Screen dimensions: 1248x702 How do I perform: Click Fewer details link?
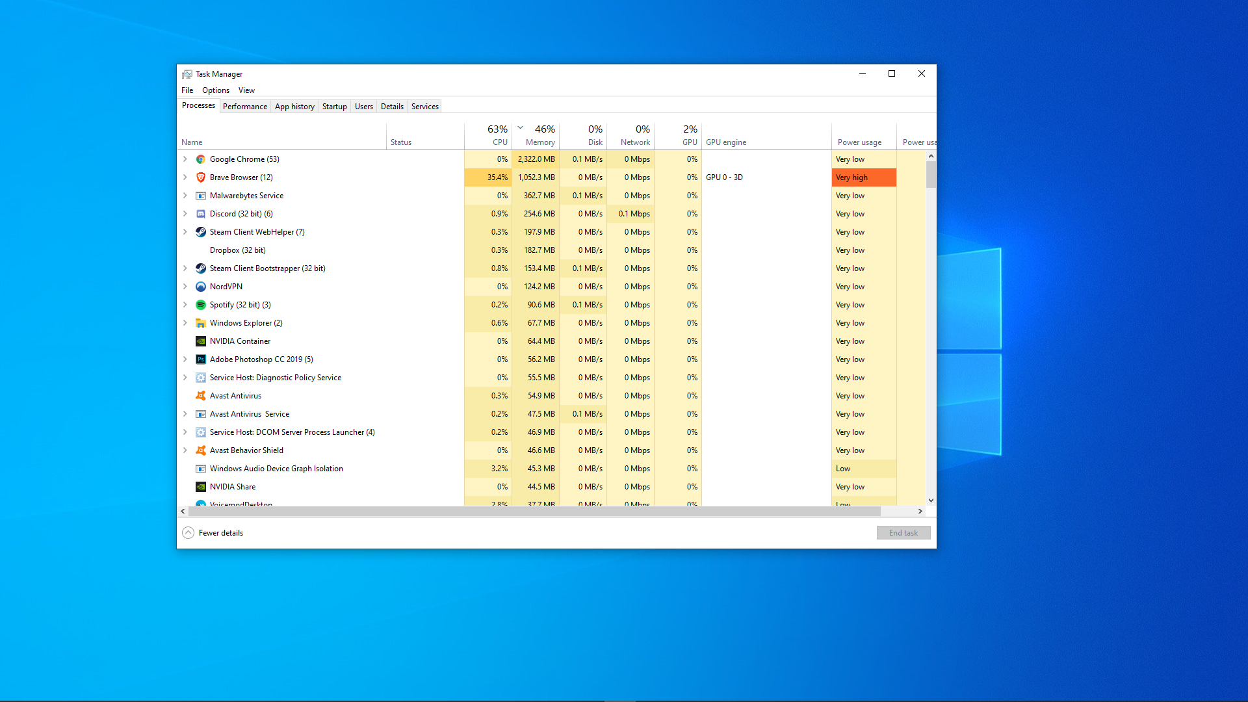click(221, 533)
